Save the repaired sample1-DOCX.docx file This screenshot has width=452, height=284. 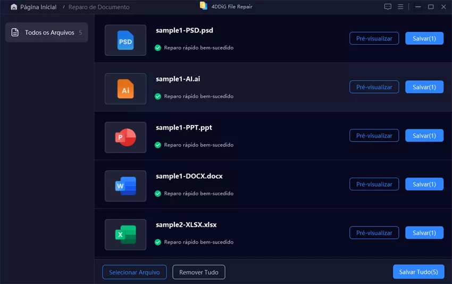click(424, 184)
